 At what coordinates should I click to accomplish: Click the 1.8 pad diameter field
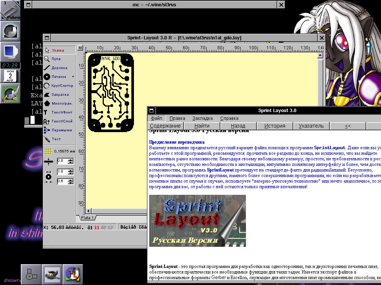tap(63, 172)
